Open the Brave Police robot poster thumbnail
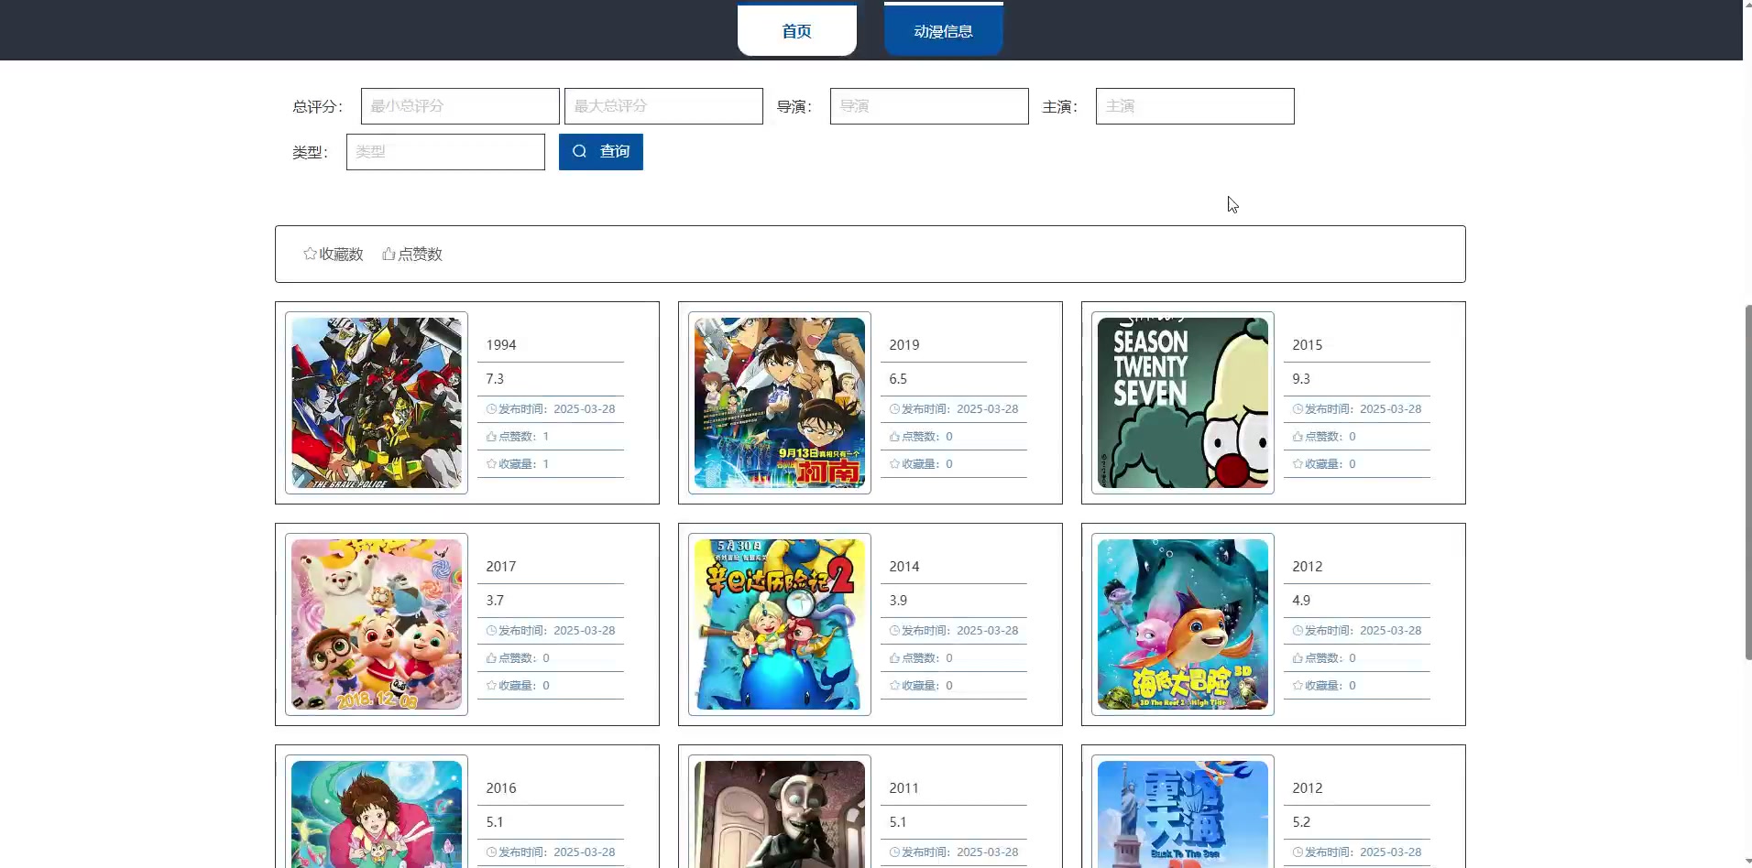This screenshot has height=868, width=1752. pyautogui.click(x=377, y=403)
